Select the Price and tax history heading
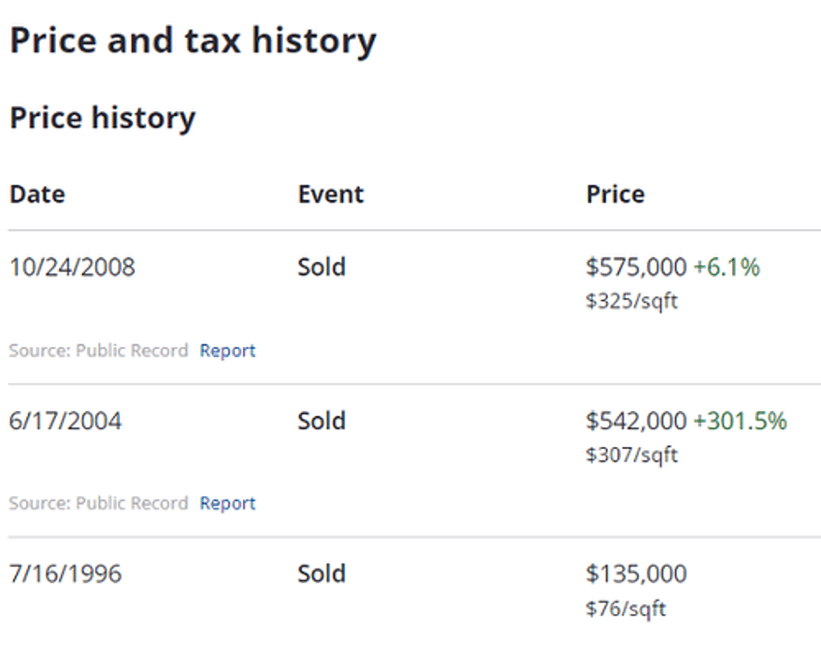 [x=194, y=41]
